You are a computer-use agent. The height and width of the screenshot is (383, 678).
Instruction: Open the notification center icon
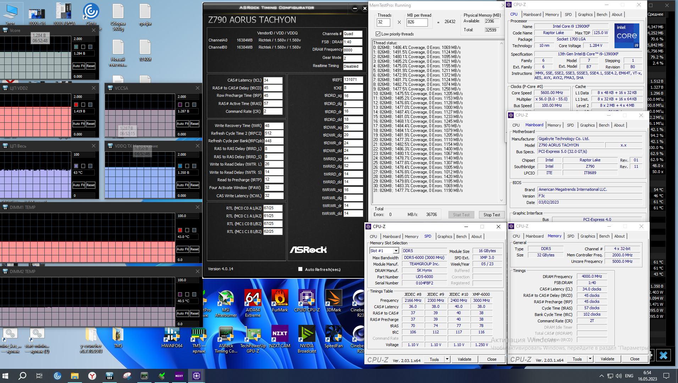point(666,376)
